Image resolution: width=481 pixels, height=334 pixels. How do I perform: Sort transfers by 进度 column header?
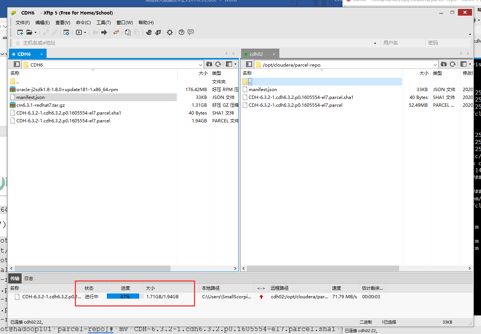point(125,288)
